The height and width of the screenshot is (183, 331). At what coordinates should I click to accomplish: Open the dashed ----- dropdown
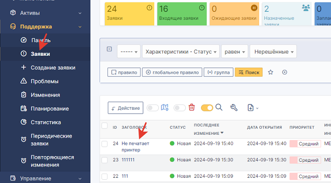coord(129,51)
